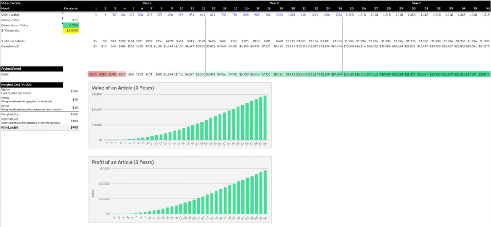Click the -$48 profit cell
The height and width of the screenshot is (227, 491).
131,74
